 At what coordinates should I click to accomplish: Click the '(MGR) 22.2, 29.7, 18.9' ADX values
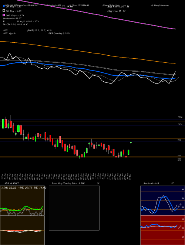pyautogui.click(x=39, y=30)
